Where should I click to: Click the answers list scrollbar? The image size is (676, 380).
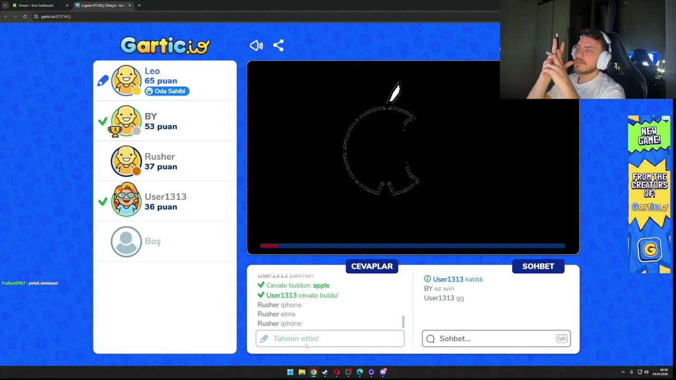pyautogui.click(x=403, y=321)
